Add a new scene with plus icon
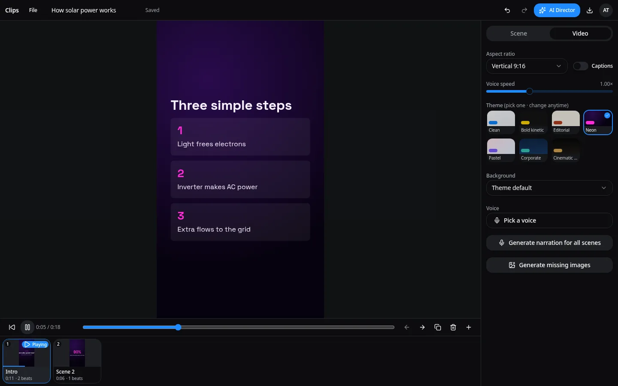The height and width of the screenshot is (386, 618). [x=469, y=327]
